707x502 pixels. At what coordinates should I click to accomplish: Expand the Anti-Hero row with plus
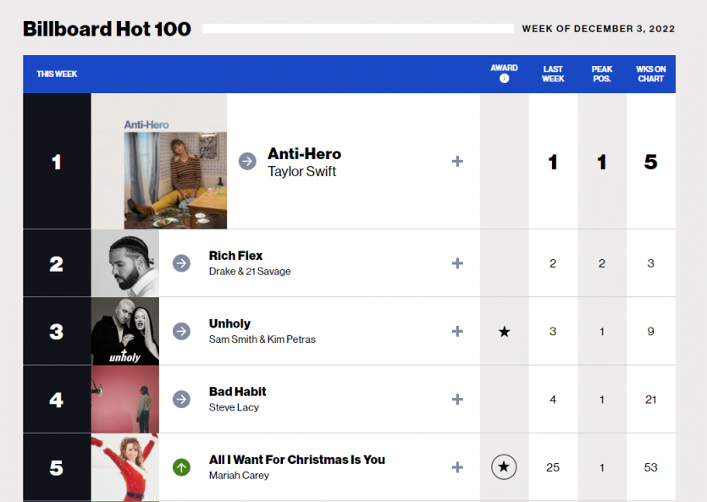click(457, 161)
